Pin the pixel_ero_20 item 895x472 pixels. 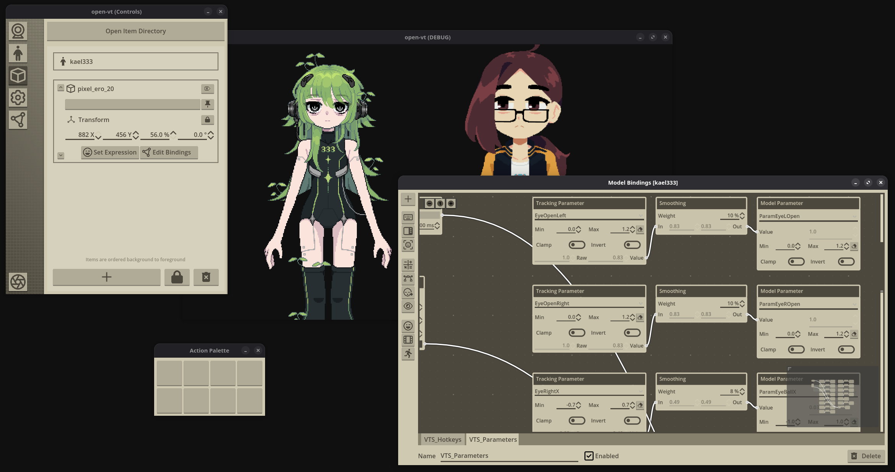coord(207,104)
